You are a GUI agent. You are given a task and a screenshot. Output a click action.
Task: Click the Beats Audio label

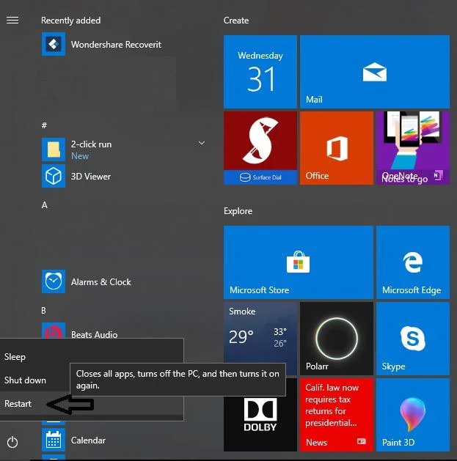(94, 334)
